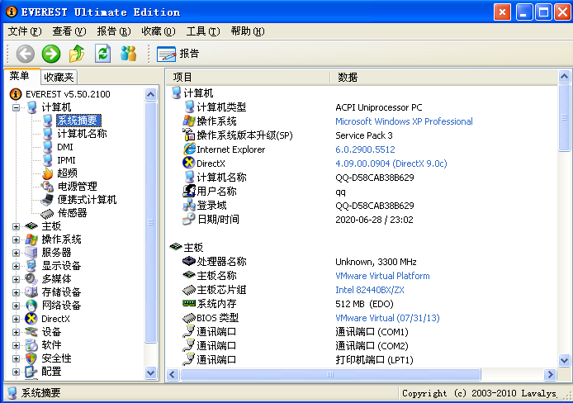Click the 安全性 shield tree icon
Screen dimensions: 573x403
click(x=31, y=358)
